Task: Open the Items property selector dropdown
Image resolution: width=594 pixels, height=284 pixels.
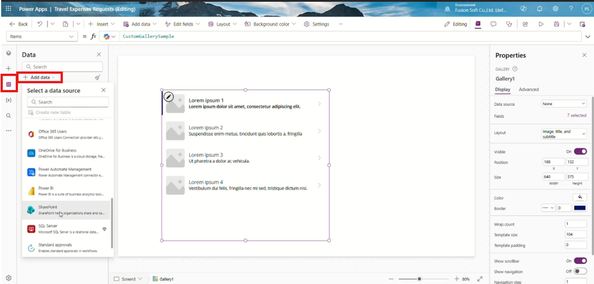Action: 42,37
